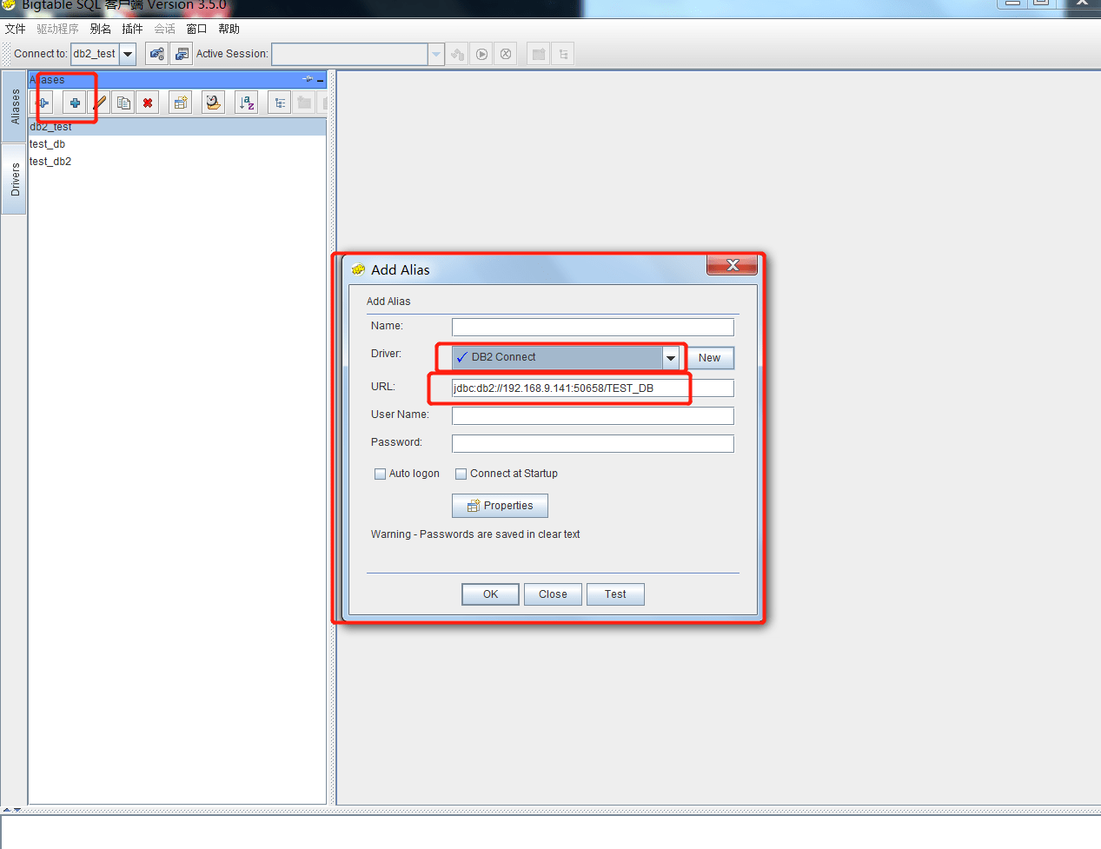Switch to the Aliases side tab
Screen dimensions: 1101x849
[x=15, y=107]
